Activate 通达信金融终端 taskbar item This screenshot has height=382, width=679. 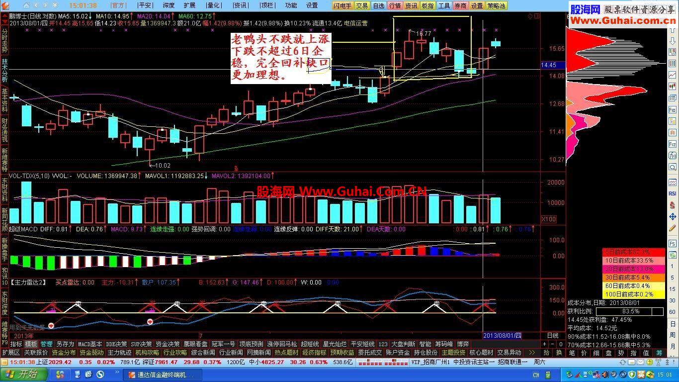coord(162,375)
